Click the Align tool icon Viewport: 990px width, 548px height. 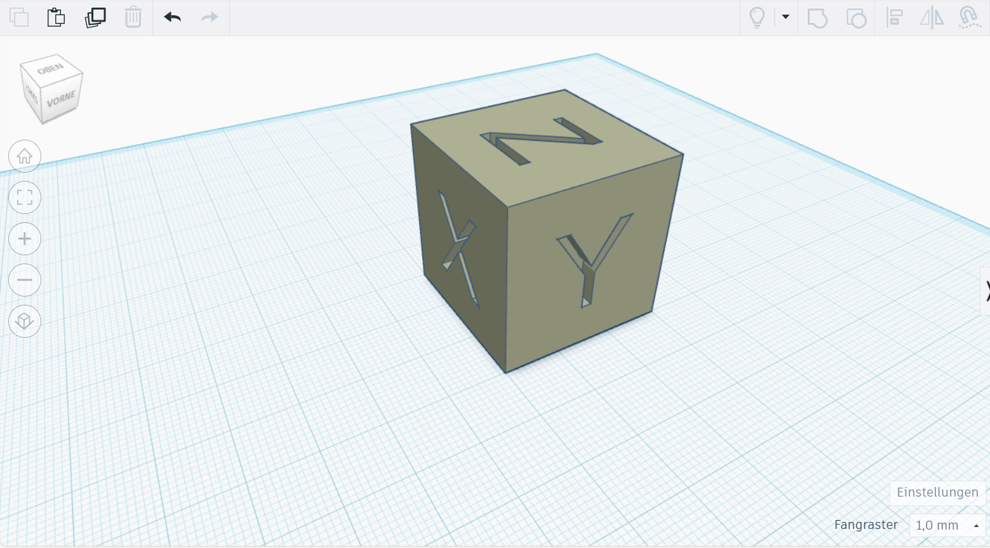coord(894,17)
